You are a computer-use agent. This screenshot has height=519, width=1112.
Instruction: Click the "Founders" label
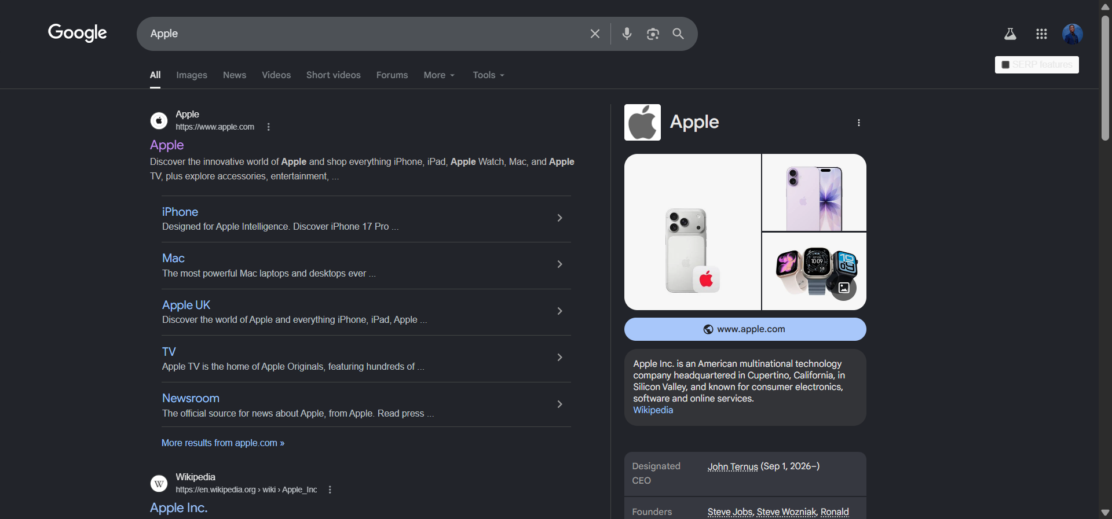coord(652,512)
